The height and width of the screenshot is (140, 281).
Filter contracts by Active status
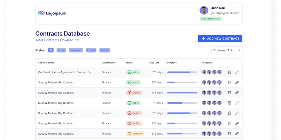(x=61, y=50)
